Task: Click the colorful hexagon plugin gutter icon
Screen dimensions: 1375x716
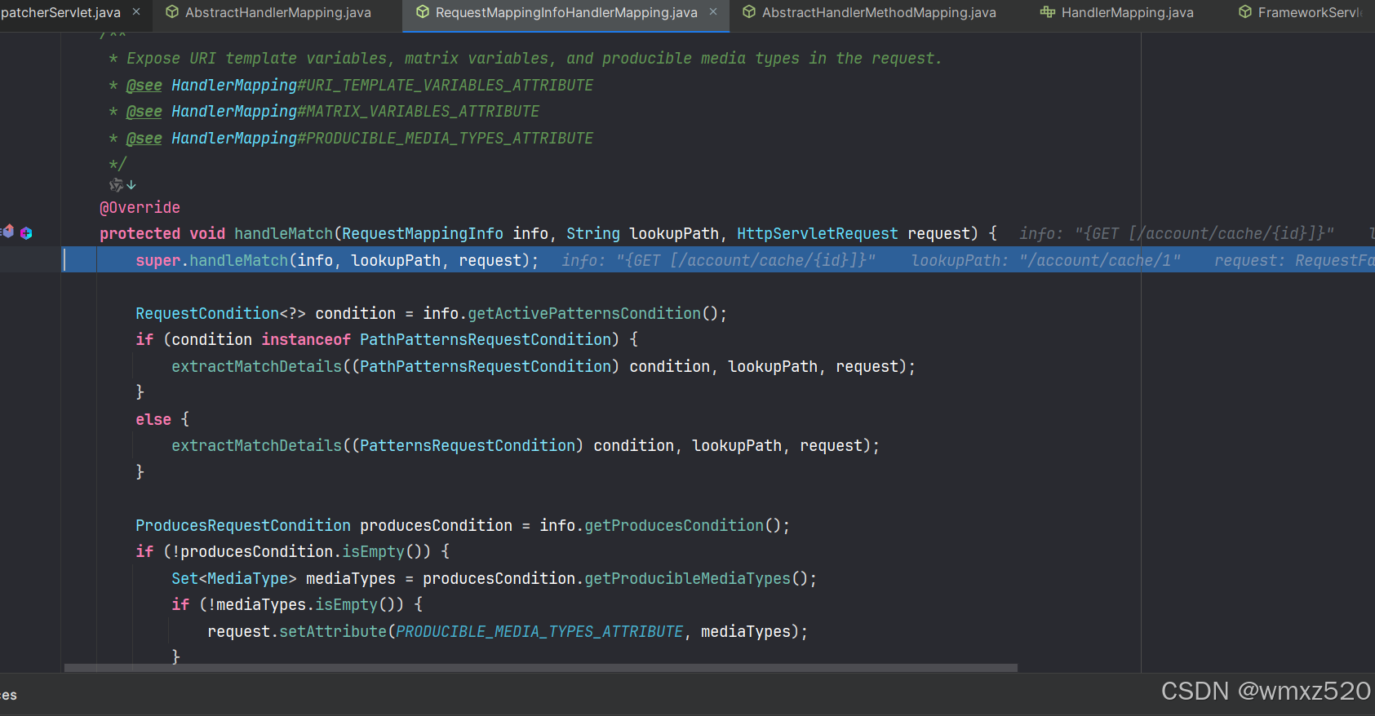Action: 26,233
